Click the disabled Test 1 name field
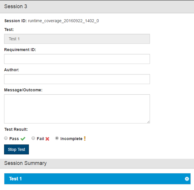The height and width of the screenshot is (190, 194). coord(77,39)
